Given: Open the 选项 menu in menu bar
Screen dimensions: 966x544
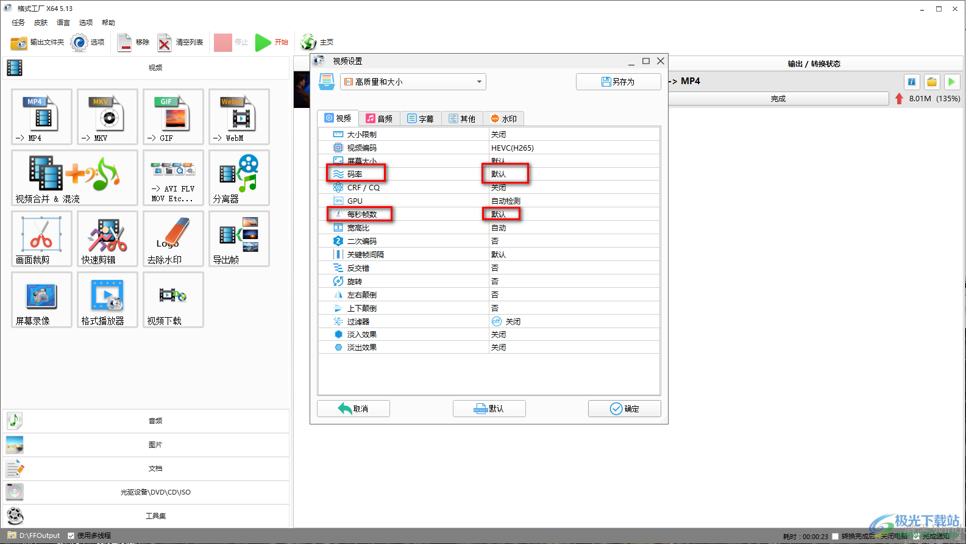Looking at the screenshot, I should pos(86,23).
